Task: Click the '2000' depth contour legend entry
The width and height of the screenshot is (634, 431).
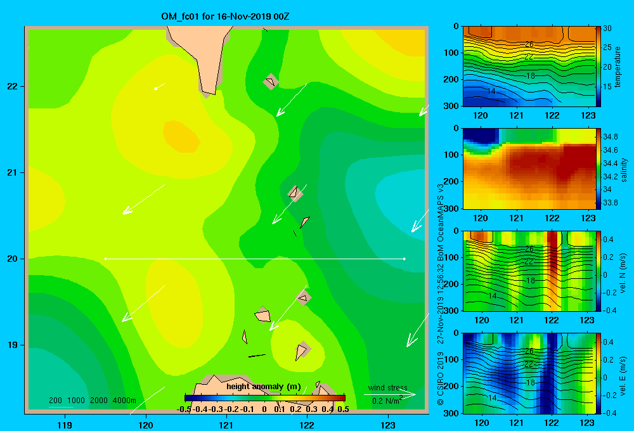Action: point(99,401)
